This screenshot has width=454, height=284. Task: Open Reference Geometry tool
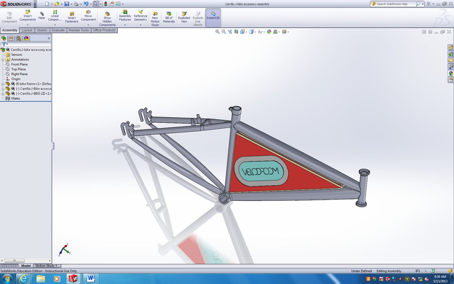coord(141,16)
